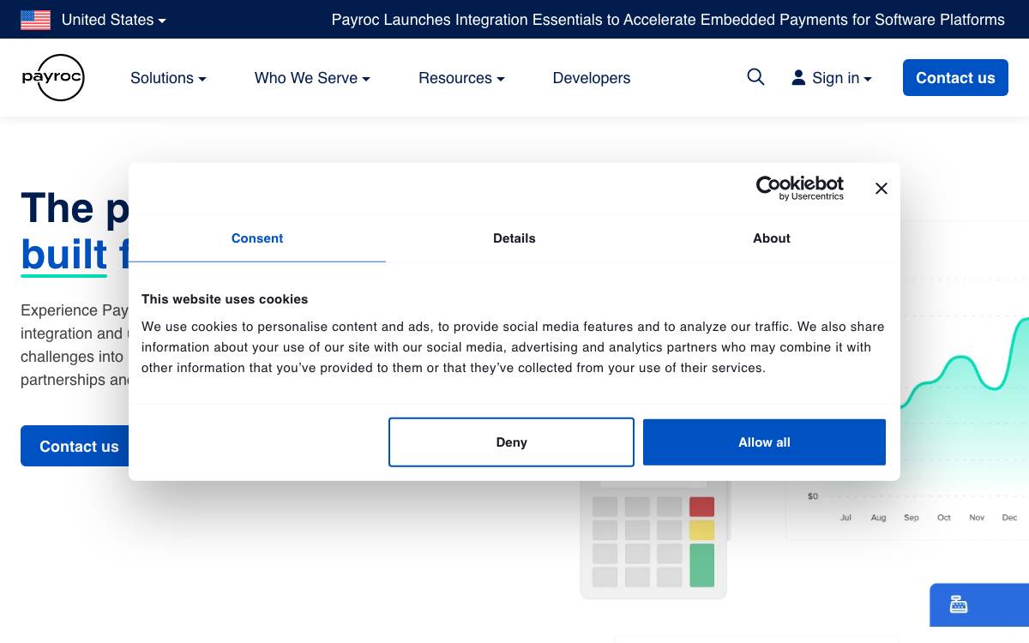Image resolution: width=1029 pixels, height=643 pixels.
Task: Open the About tab in cookie dialog
Action: click(772, 238)
